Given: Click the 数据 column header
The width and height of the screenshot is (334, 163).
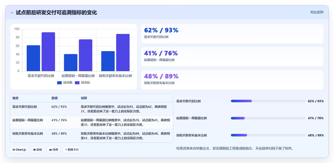Looking at the screenshot, I should [54, 98].
